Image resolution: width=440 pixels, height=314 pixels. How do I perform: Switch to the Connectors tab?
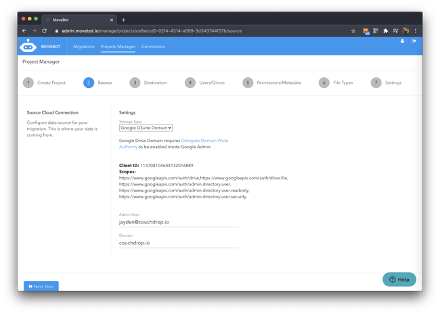(153, 47)
